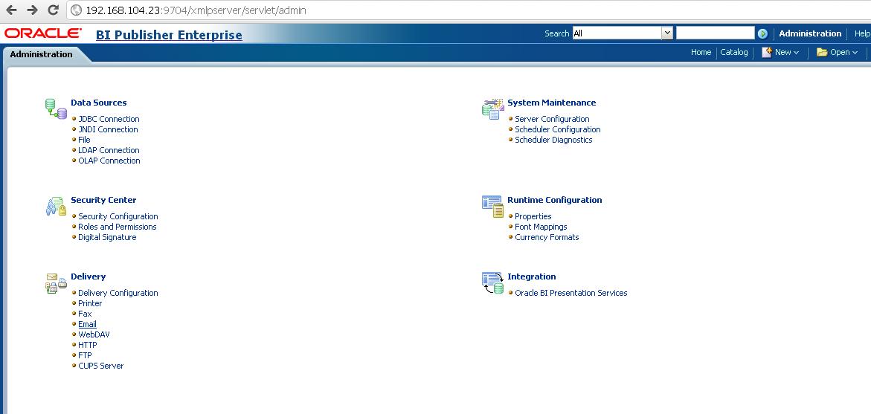Click the search text input field

(x=716, y=33)
